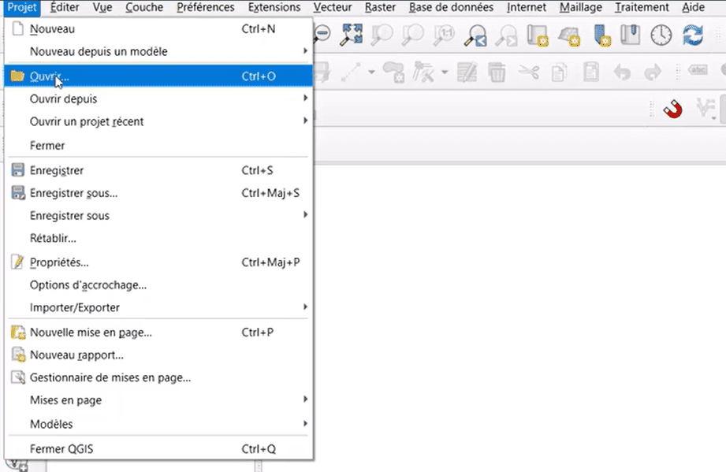Viewport: 726px width, 472px height.
Task: Select the Vertex Tool icon
Action: 423,72
